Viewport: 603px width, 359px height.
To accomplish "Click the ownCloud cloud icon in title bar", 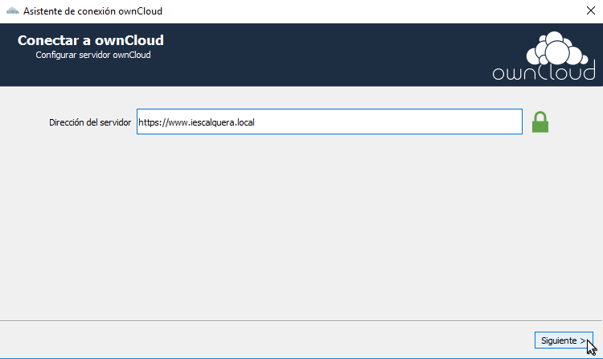I will click(x=12, y=10).
